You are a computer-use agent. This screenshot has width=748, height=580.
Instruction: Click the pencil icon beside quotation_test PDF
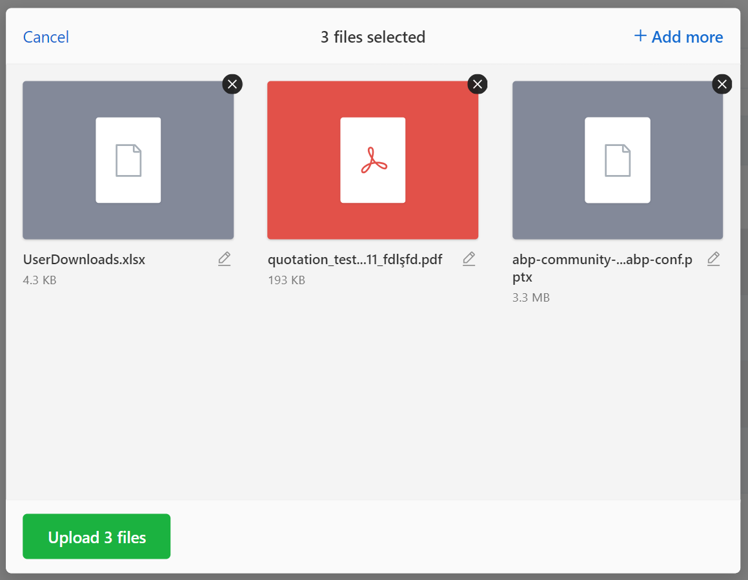469,258
